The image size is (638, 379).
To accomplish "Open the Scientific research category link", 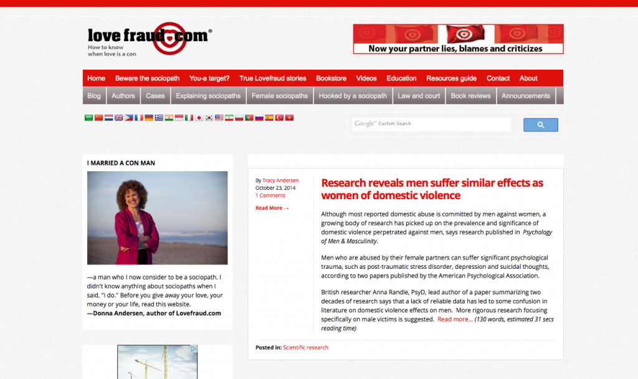I will [x=305, y=347].
